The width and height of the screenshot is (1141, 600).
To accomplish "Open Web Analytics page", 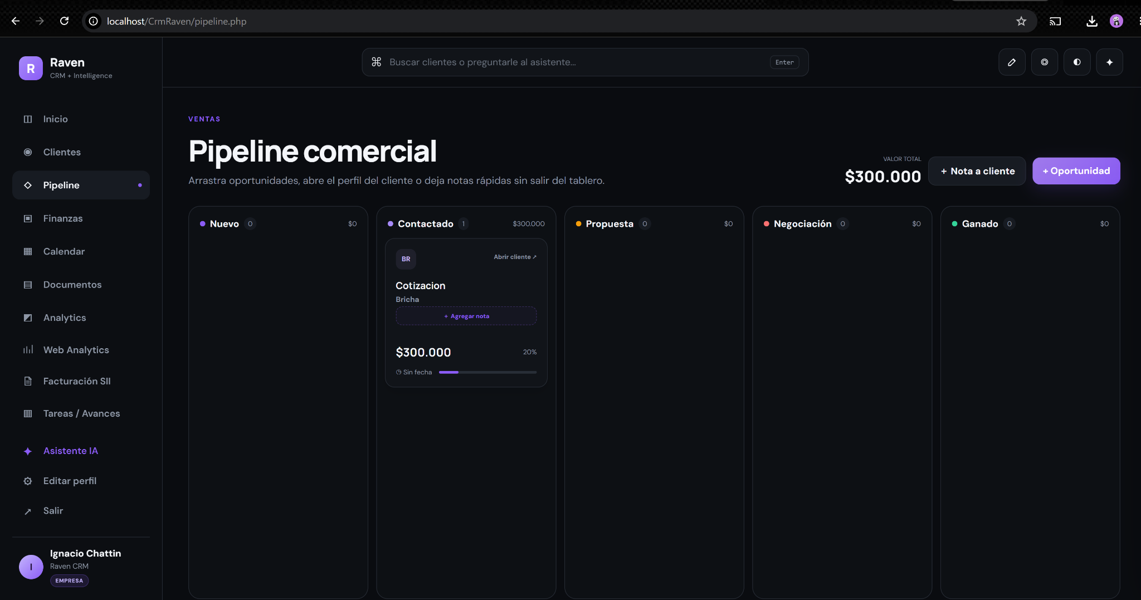I will click(x=81, y=350).
